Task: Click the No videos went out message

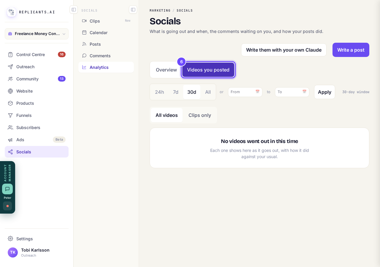Action: 259,141
